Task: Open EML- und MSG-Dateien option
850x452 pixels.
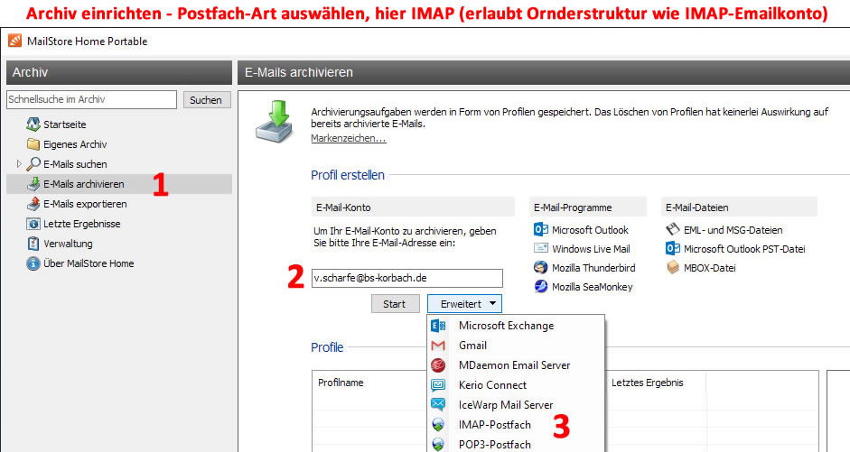Action: (x=733, y=229)
